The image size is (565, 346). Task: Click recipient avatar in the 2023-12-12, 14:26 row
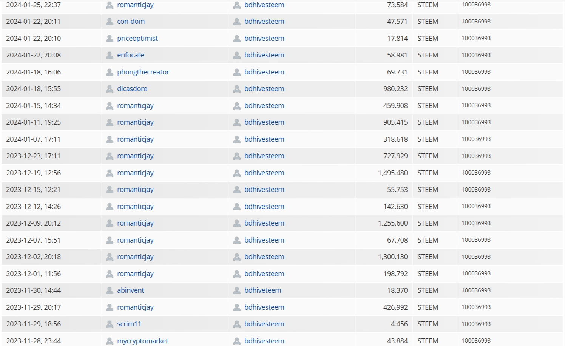[237, 207]
